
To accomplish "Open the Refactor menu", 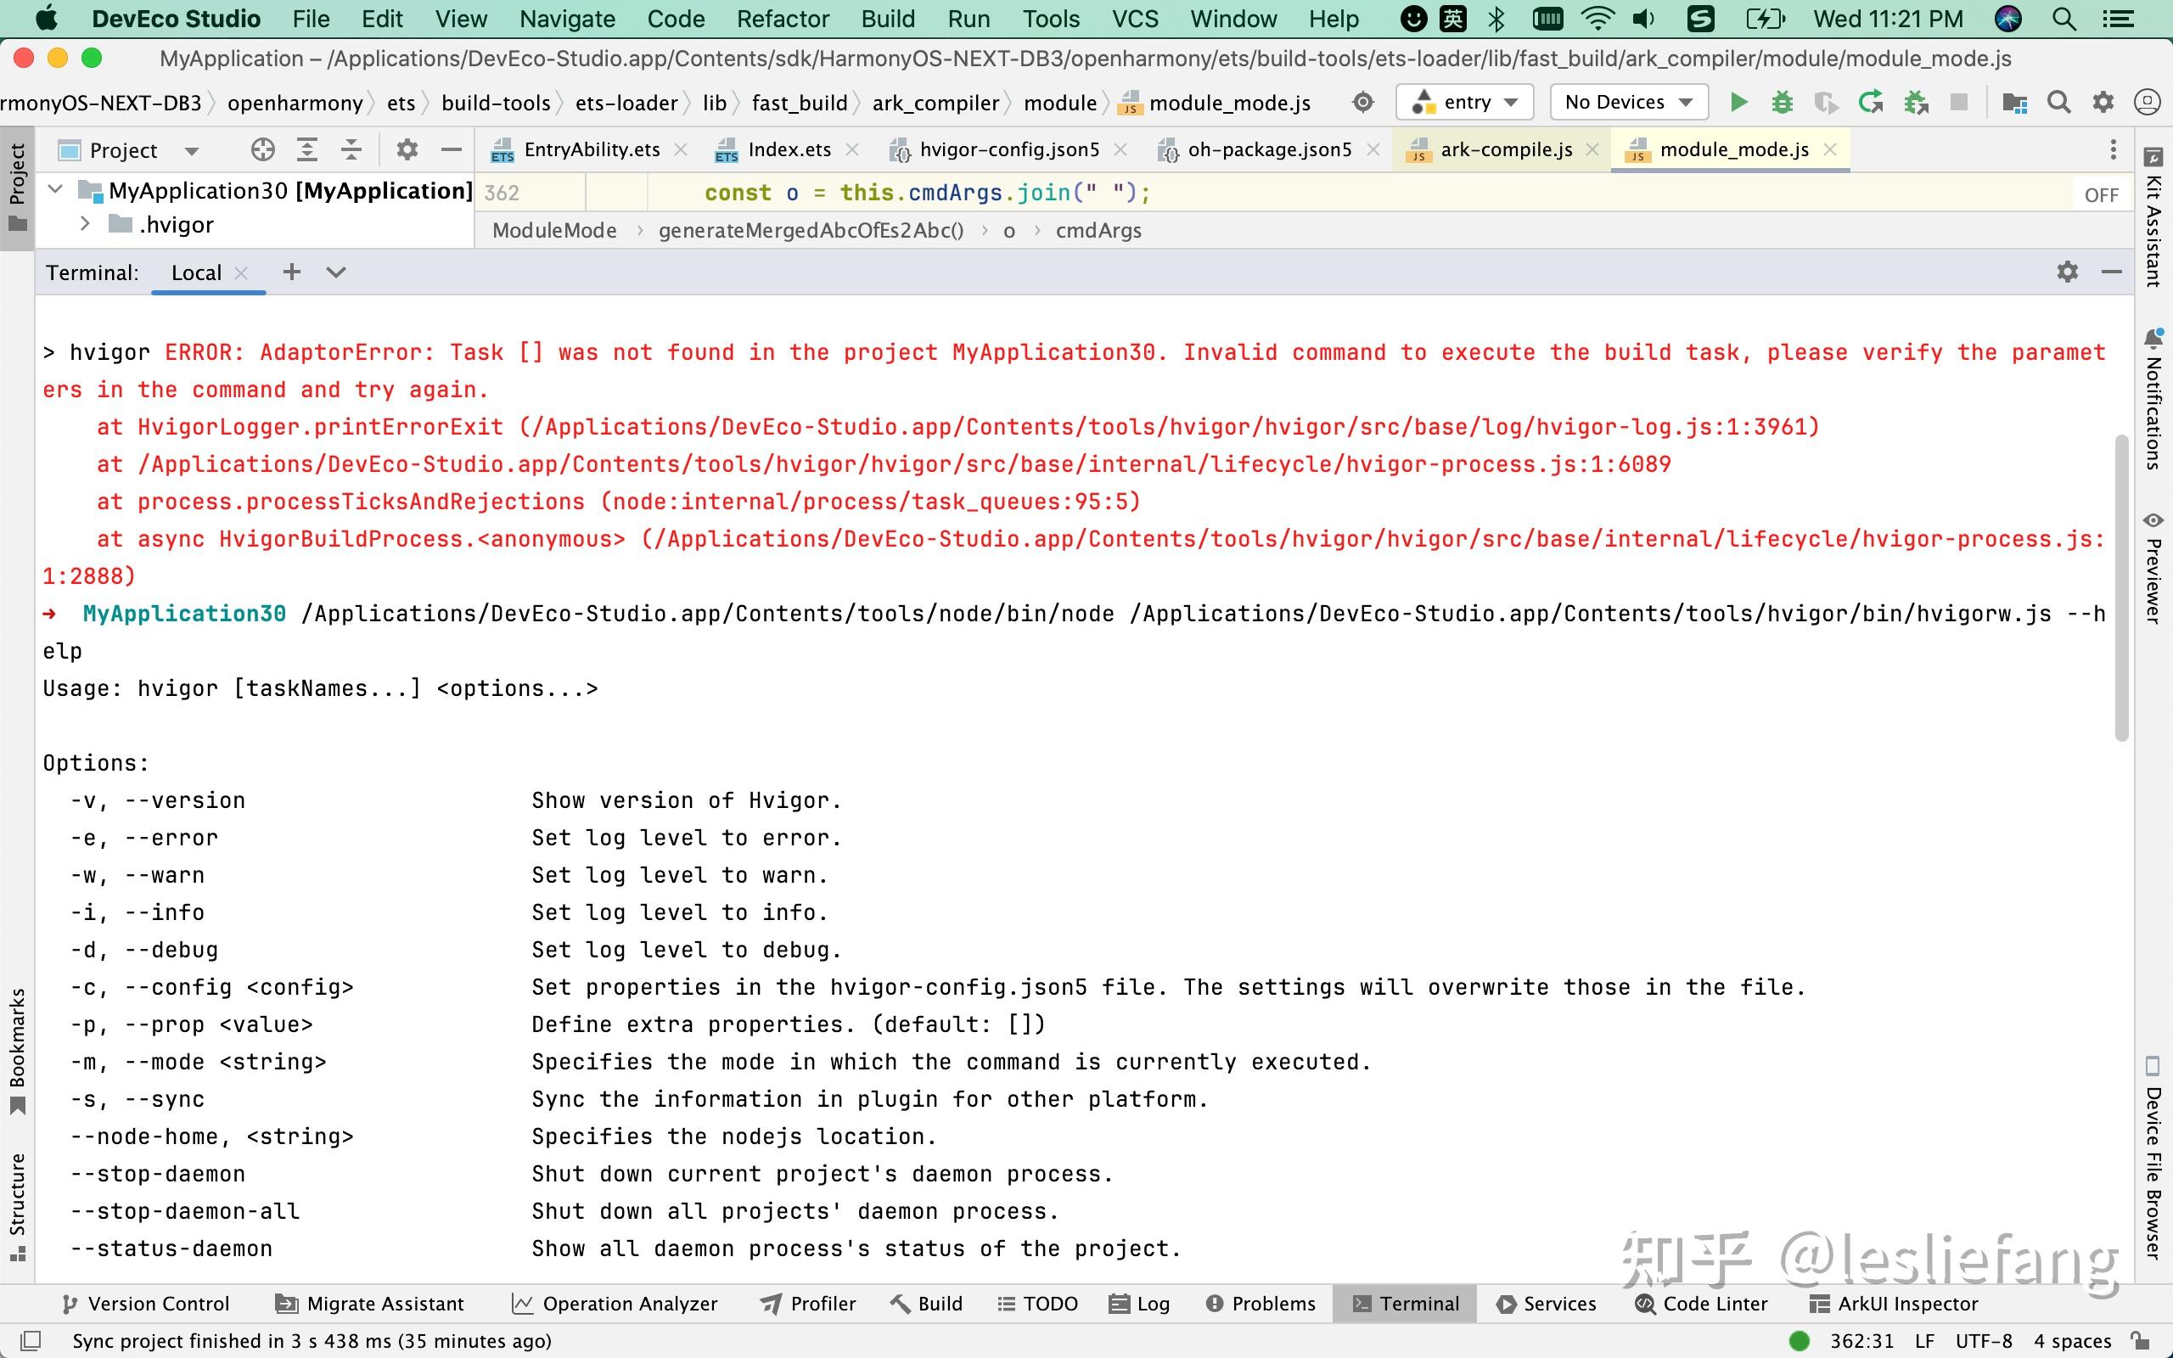I will [x=782, y=19].
